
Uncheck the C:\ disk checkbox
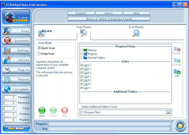[x=82, y=65]
